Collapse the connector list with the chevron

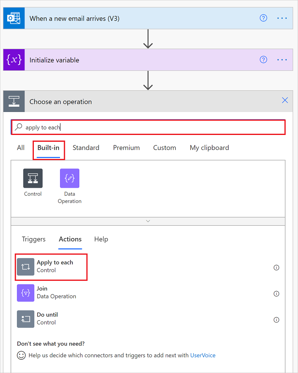pos(148,221)
